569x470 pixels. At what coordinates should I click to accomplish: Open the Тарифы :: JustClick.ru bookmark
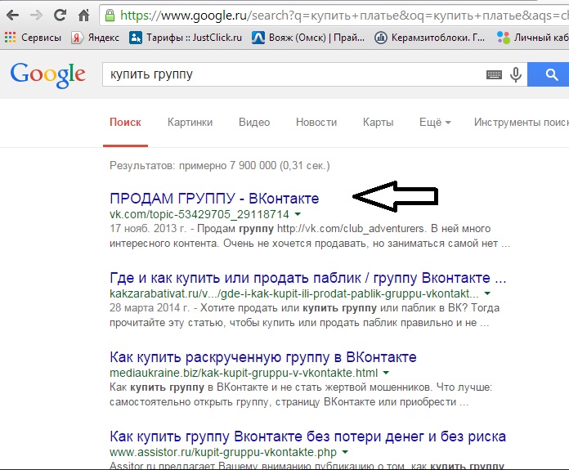186,38
